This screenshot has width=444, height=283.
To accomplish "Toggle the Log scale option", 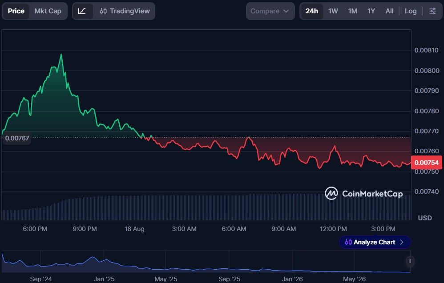I will click(411, 11).
